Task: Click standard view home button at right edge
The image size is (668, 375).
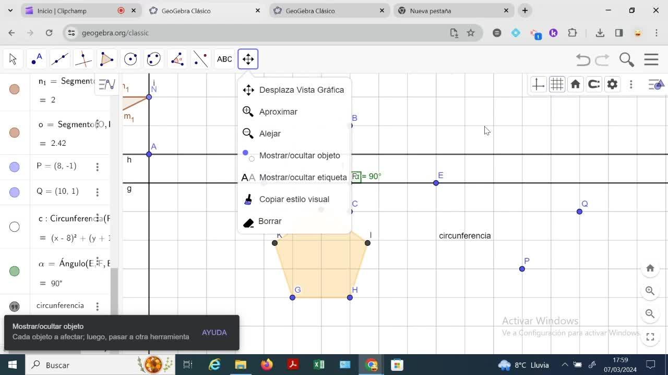Action: 650,268
